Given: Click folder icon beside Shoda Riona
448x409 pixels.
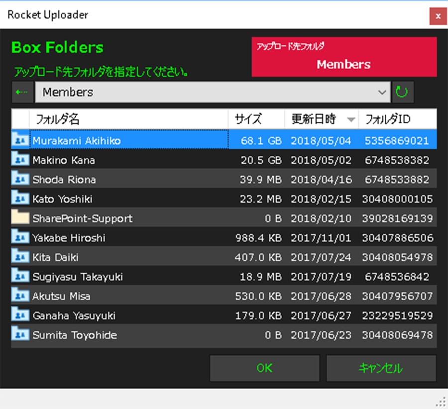Looking at the screenshot, I should [20, 179].
